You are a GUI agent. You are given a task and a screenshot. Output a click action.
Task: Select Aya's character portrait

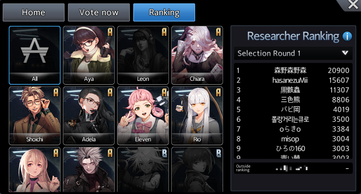tap(88, 55)
